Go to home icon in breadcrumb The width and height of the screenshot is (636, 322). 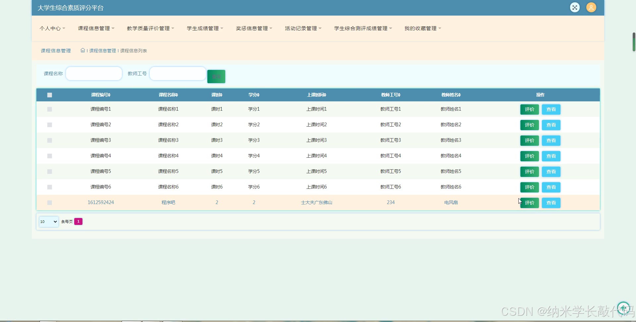click(x=82, y=50)
